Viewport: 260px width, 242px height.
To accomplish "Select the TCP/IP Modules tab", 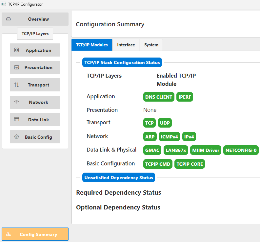I will (92, 45).
